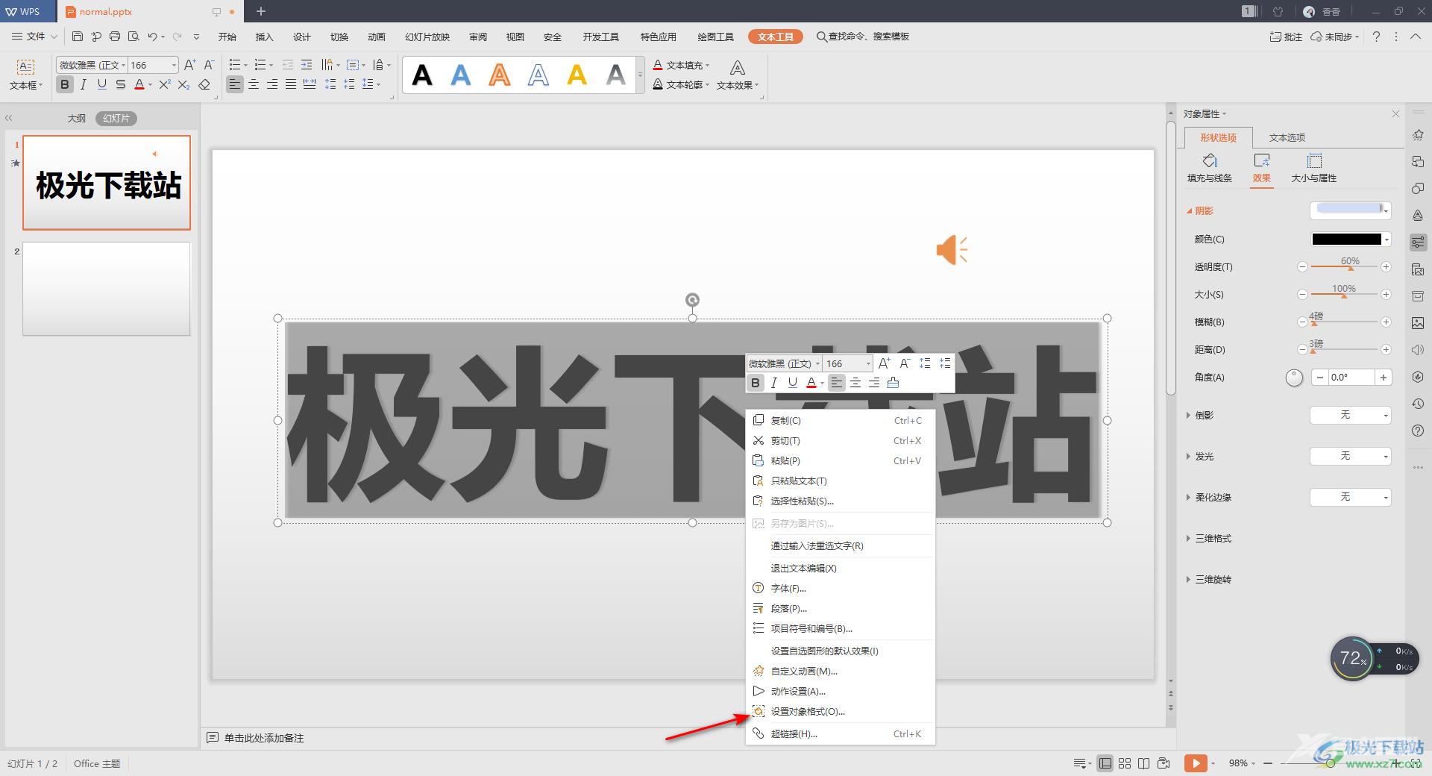Image resolution: width=1432 pixels, height=776 pixels.
Task: Increase font size in ribbon
Action: pyautogui.click(x=190, y=65)
